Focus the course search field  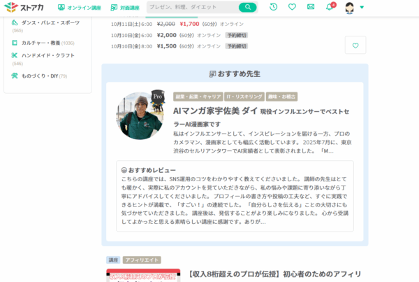[x=193, y=7]
